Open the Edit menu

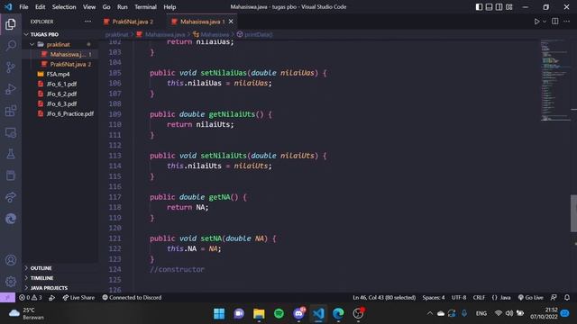coord(40,7)
